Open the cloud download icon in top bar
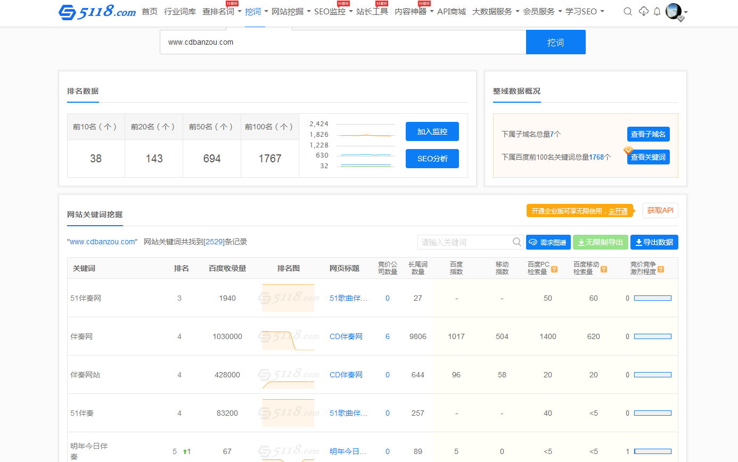The height and width of the screenshot is (462, 738). 643,11
